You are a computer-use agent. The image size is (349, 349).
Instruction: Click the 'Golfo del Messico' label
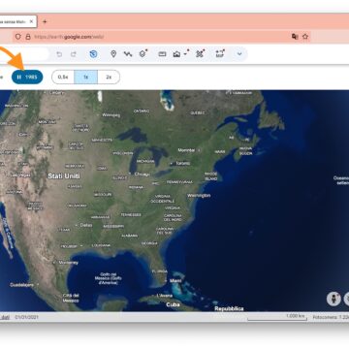109,278
